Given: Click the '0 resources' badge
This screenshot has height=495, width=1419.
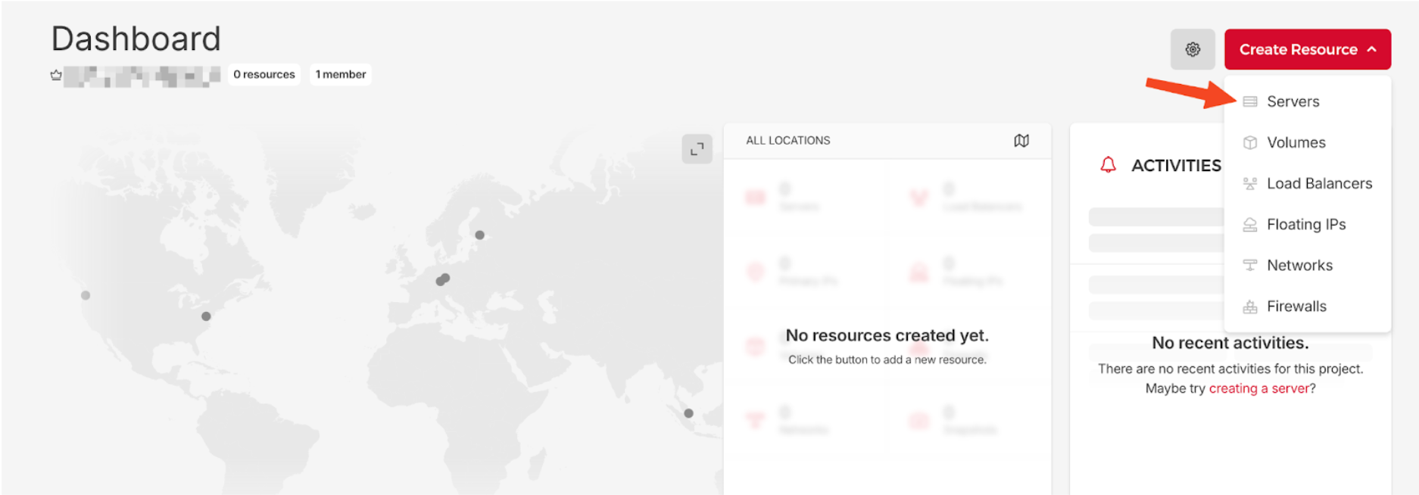Looking at the screenshot, I should point(264,74).
